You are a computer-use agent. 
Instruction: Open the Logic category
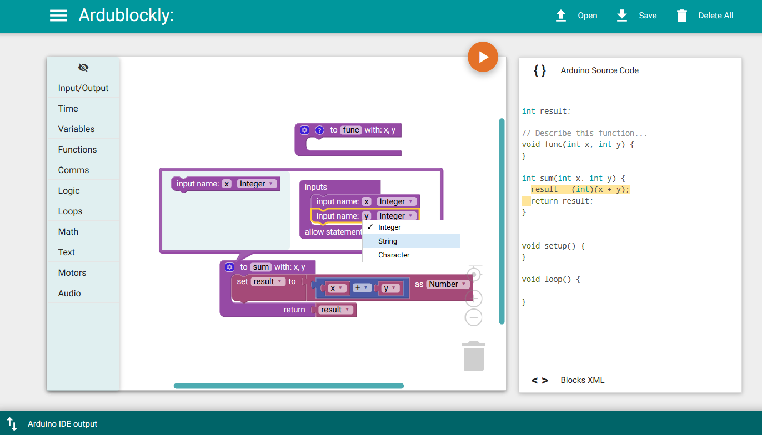tap(83, 191)
